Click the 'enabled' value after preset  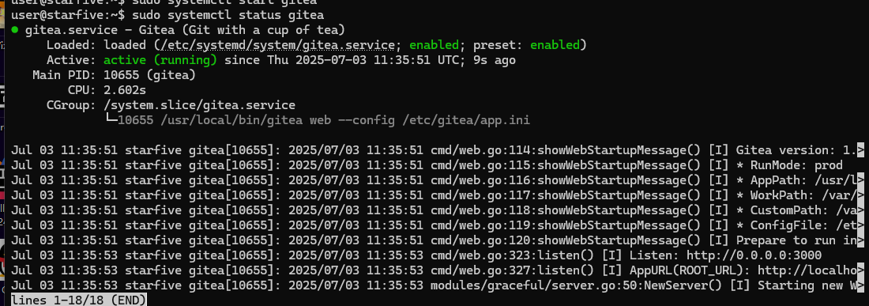[555, 45]
